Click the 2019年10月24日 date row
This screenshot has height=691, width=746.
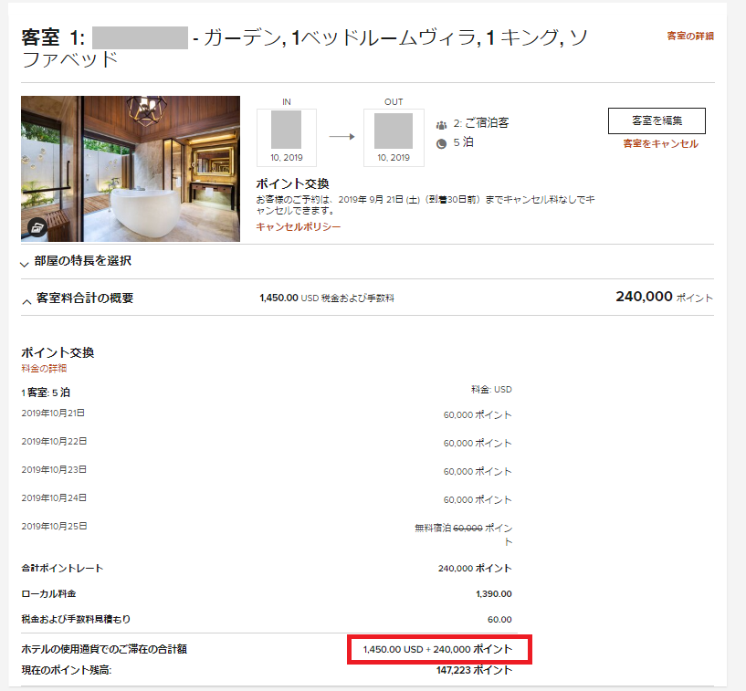pyautogui.click(x=54, y=497)
